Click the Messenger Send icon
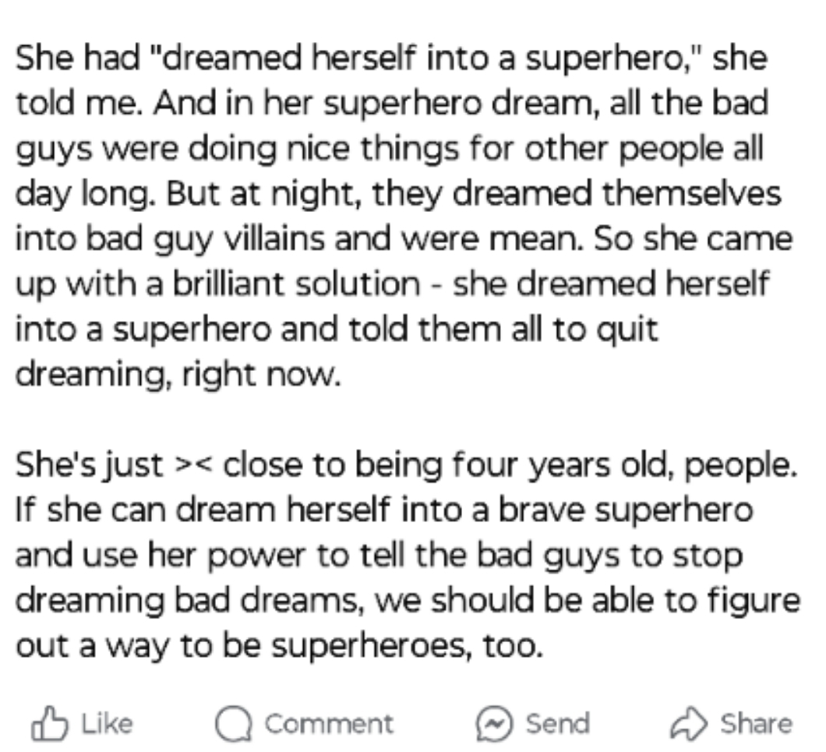 click(x=493, y=724)
